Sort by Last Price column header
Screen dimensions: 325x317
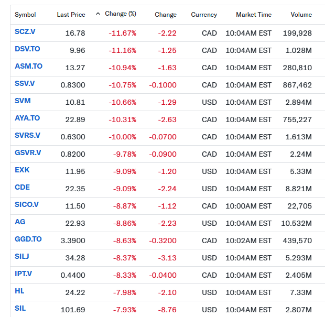[x=71, y=15]
